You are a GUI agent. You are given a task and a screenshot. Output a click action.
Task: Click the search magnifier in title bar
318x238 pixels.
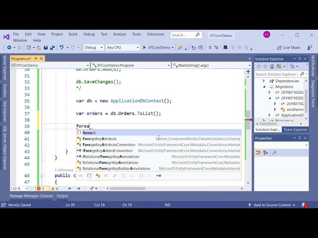[x=198, y=35]
